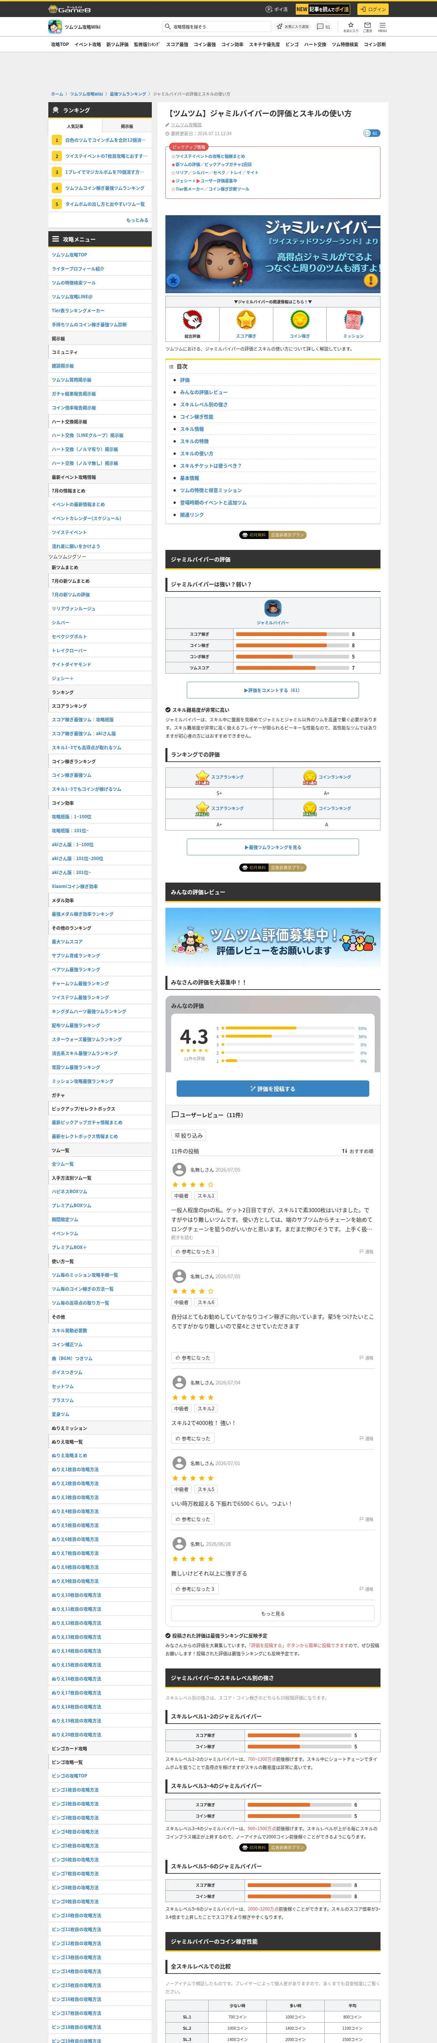Select the 人気記事 ranking tab
The image size is (437, 2043).
75,126
